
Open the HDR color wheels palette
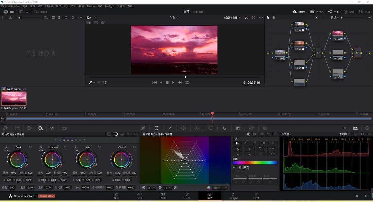40,128
